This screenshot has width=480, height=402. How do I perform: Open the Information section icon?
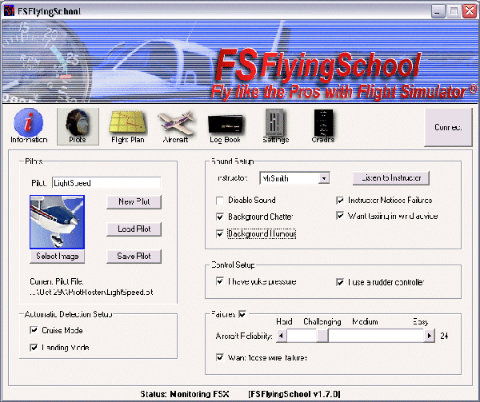pos(29,125)
